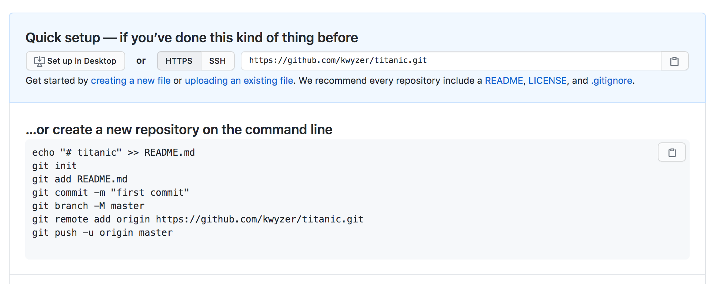This screenshot has width=720, height=284.
Task: Open the 'creating a new file' link
Action: (131, 81)
